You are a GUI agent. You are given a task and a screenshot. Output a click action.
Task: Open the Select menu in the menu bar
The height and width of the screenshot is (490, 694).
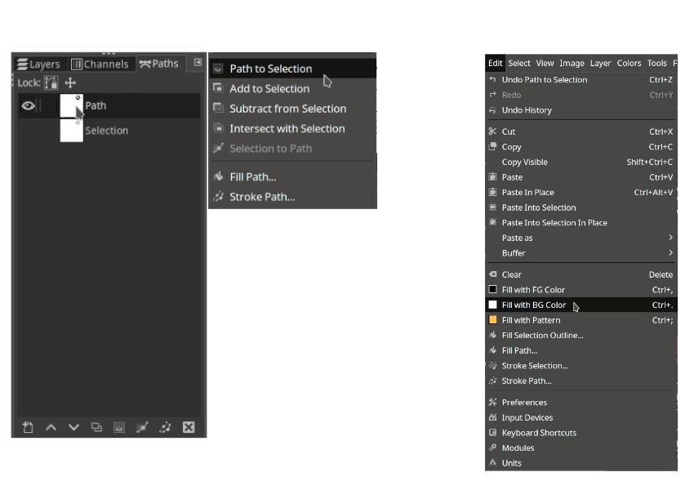(519, 64)
